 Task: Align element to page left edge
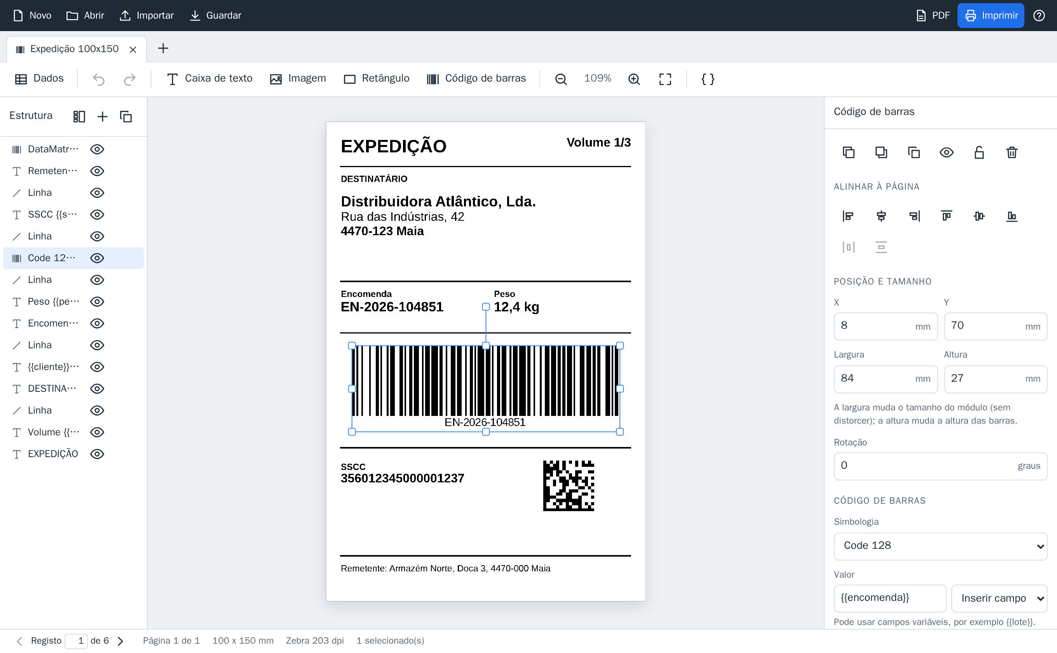(848, 216)
